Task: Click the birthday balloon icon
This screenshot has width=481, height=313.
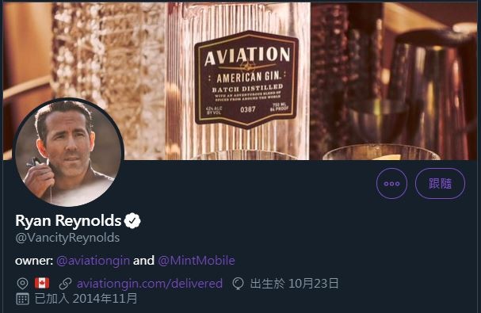Action: (x=238, y=284)
